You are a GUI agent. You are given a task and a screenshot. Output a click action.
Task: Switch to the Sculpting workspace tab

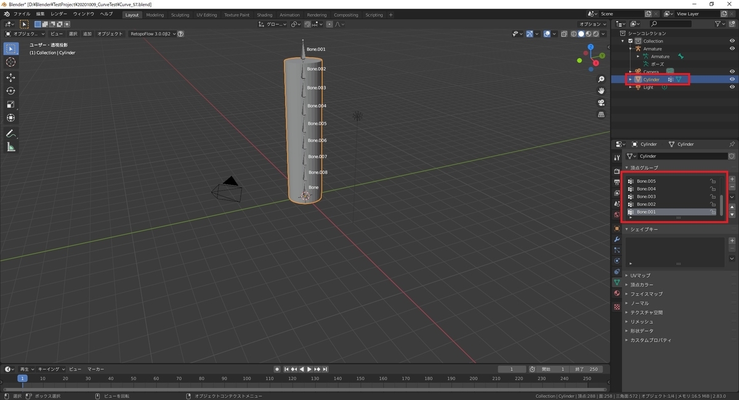point(180,15)
